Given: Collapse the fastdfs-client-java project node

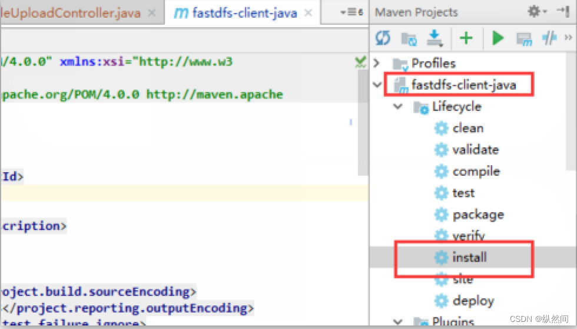Looking at the screenshot, I should [x=377, y=85].
